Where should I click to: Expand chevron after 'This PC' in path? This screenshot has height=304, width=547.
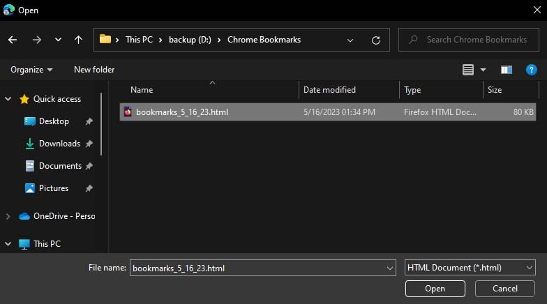(160, 40)
